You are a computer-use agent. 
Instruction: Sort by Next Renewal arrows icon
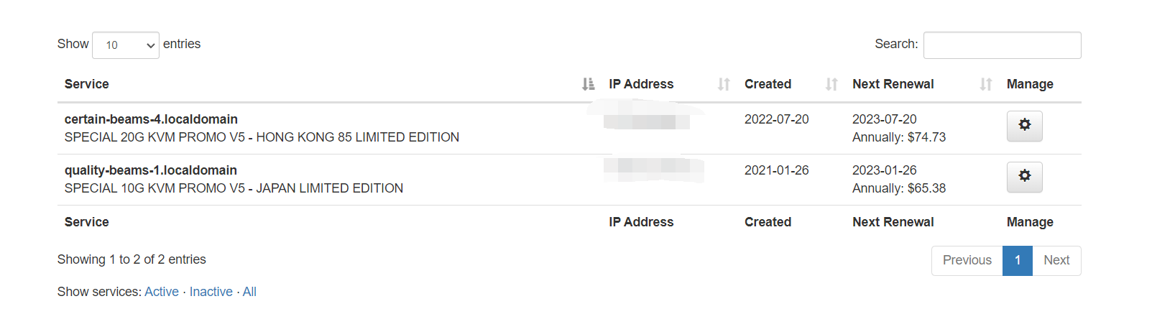pos(986,84)
